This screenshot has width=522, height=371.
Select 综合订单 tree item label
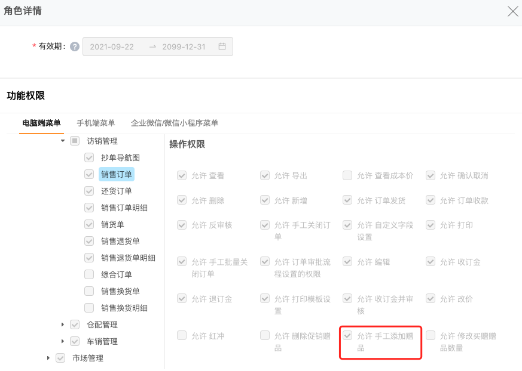(117, 274)
